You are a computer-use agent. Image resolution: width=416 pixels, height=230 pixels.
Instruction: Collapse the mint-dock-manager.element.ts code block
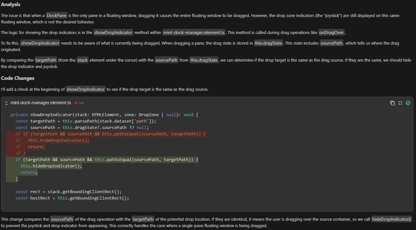(6, 103)
